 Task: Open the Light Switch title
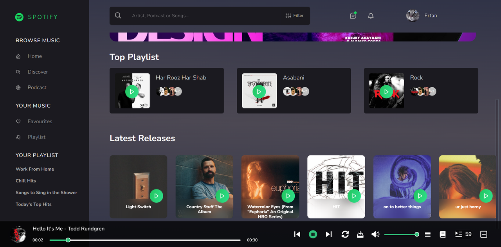point(138,207)
